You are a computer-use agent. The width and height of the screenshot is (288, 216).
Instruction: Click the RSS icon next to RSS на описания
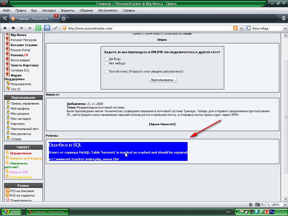click(x=8, y=190)
